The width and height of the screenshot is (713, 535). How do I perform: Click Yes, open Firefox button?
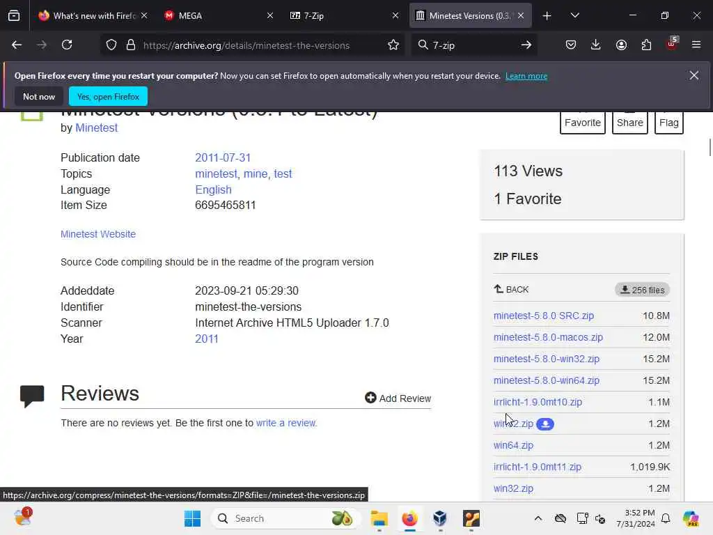[x=108, y=96]
